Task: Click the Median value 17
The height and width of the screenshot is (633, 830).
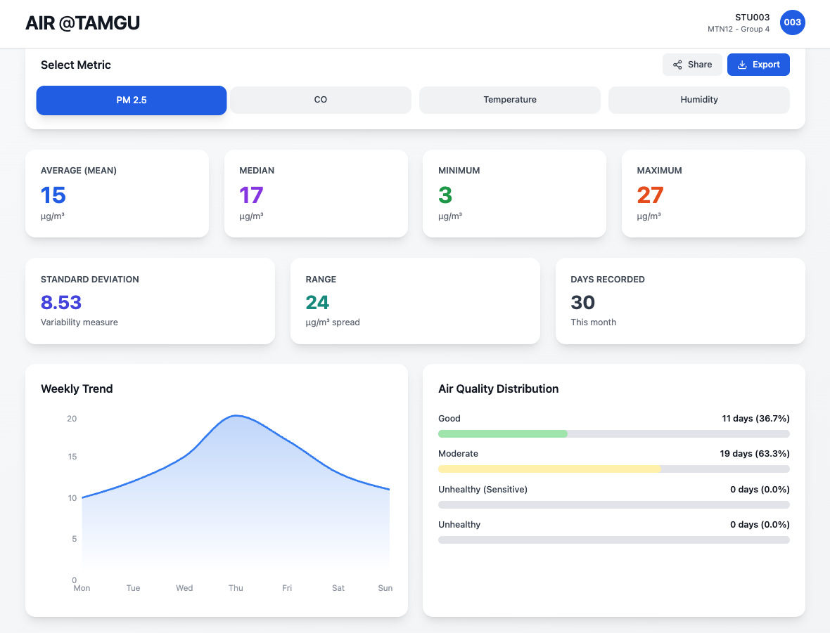Action: click(x=251, y=195)
